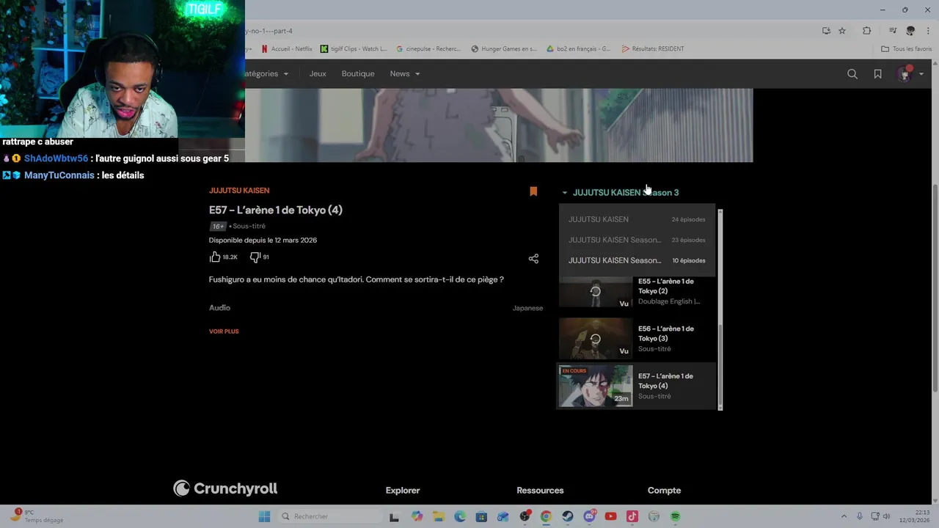Launch Microsoft Edge from taskbar
The image size is (939, 528).
pos(460,516)
